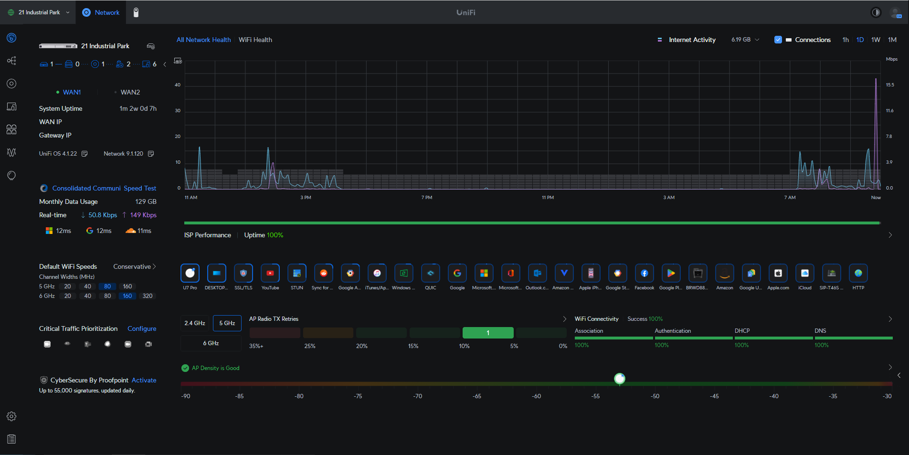Image resolution: width=909 pixels, height=455 pixels.
Task: Click the Speed Test link
Action: 140,188
